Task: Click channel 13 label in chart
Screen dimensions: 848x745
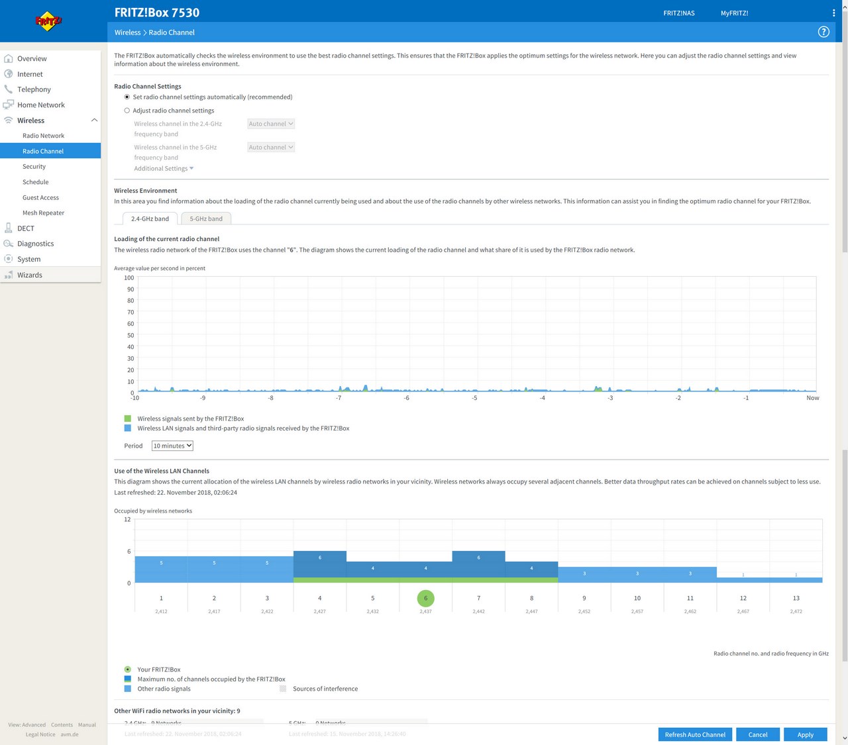Action: pyautogui.click(x=796, y=598)
